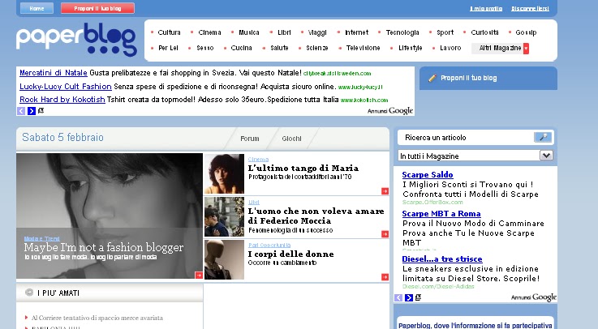Click the blue Proponi il tuo blog sidebar button
598x329 pixels.
(488, 78)
